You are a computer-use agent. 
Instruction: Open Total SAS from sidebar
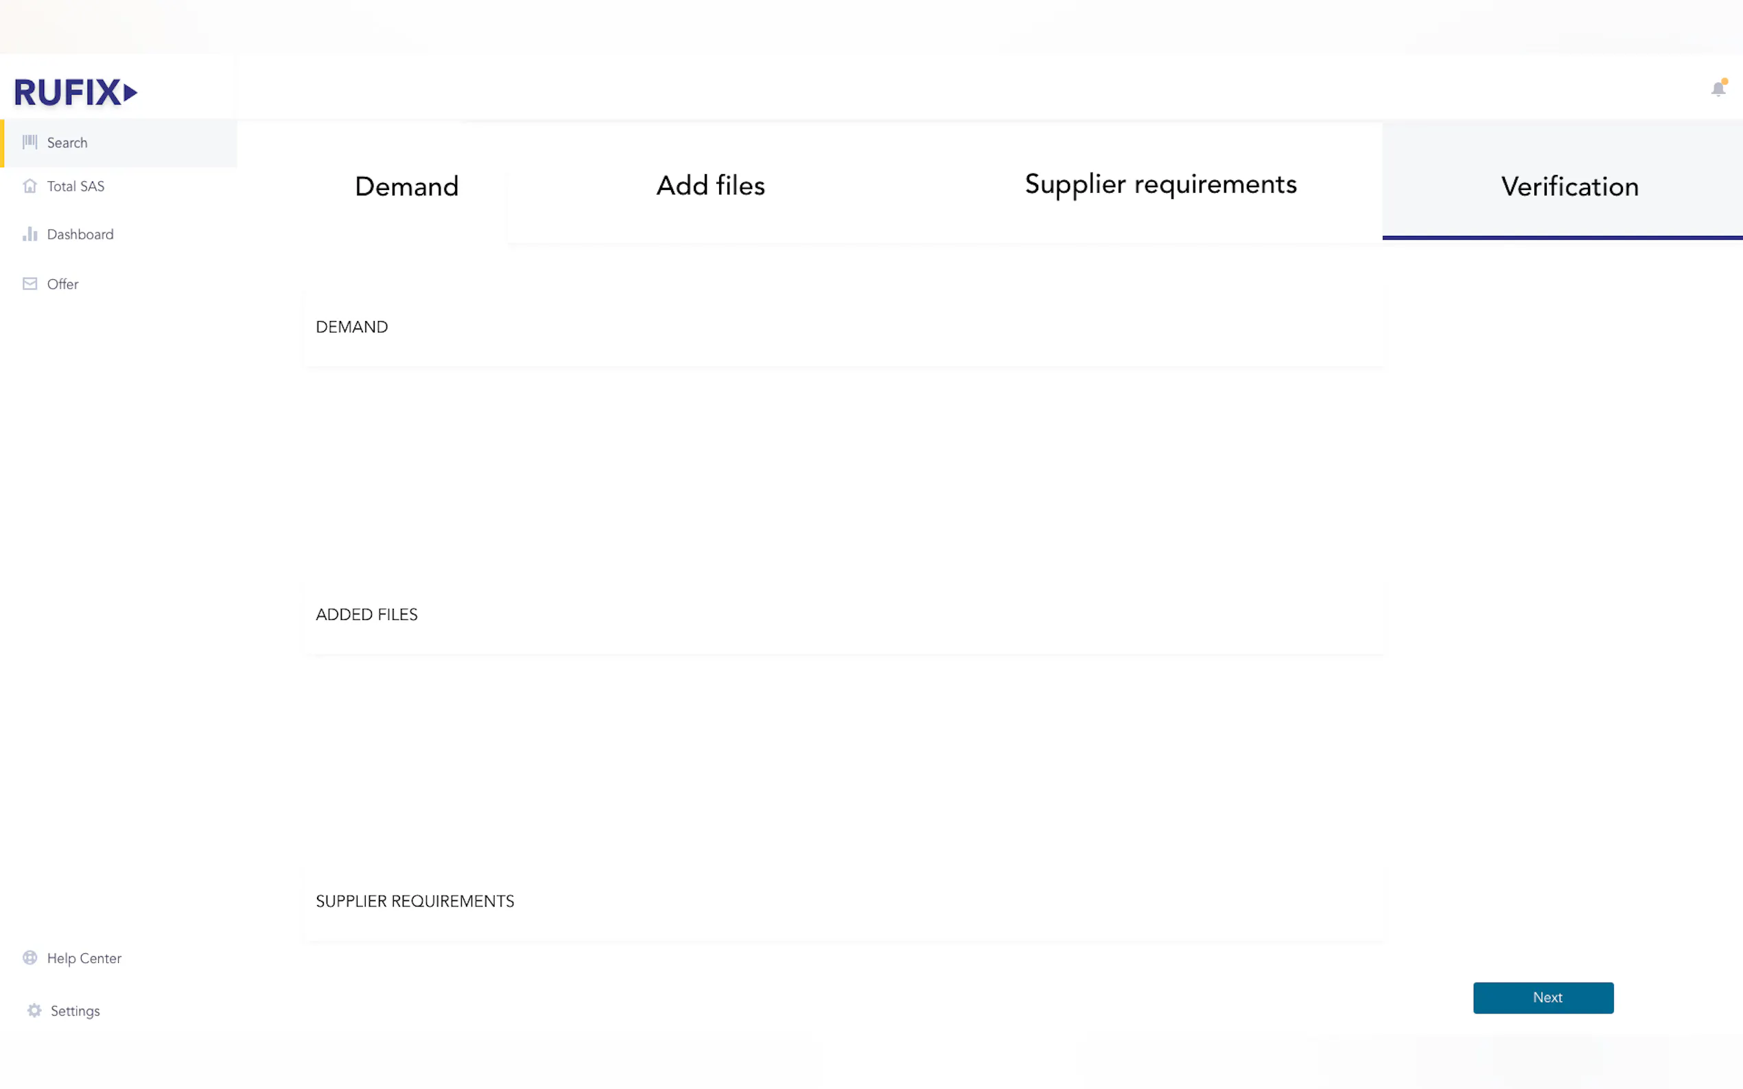pyautogui.click(x=75, y=186)
